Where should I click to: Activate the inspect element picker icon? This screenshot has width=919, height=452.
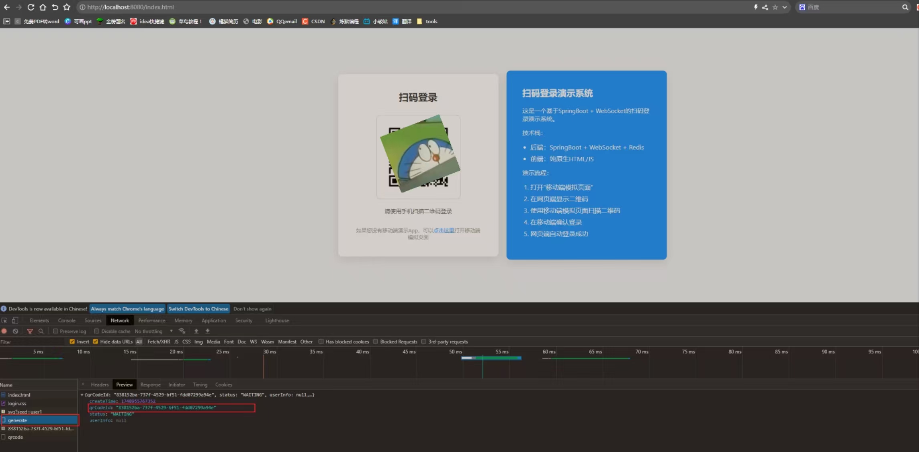pos(4,321)
